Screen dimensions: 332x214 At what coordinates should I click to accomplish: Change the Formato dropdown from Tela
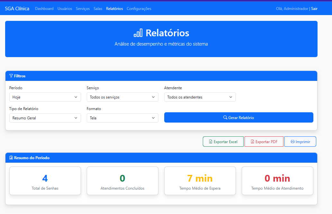[122, 118]
